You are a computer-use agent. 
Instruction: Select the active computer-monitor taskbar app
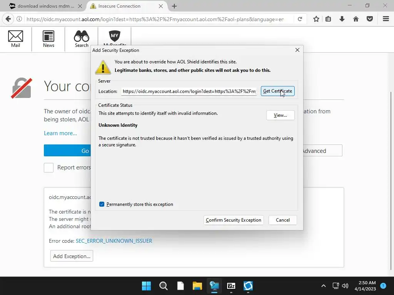tap(214, 286)
